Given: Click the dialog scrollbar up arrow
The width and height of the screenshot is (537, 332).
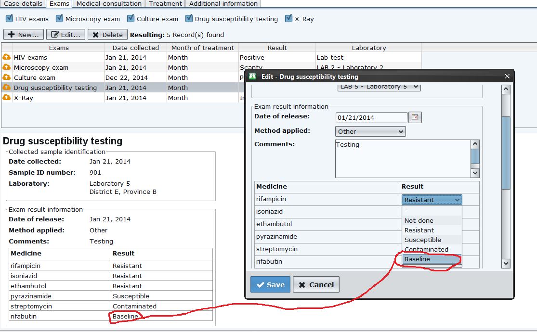Looking at the screenshot, I should pyautogui.click(x=506, y=89).
